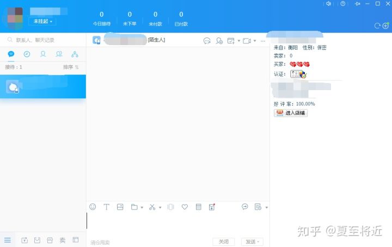Open the send file folder icon
This screenshot has width=392, height=247.
(x=134, y=207)
